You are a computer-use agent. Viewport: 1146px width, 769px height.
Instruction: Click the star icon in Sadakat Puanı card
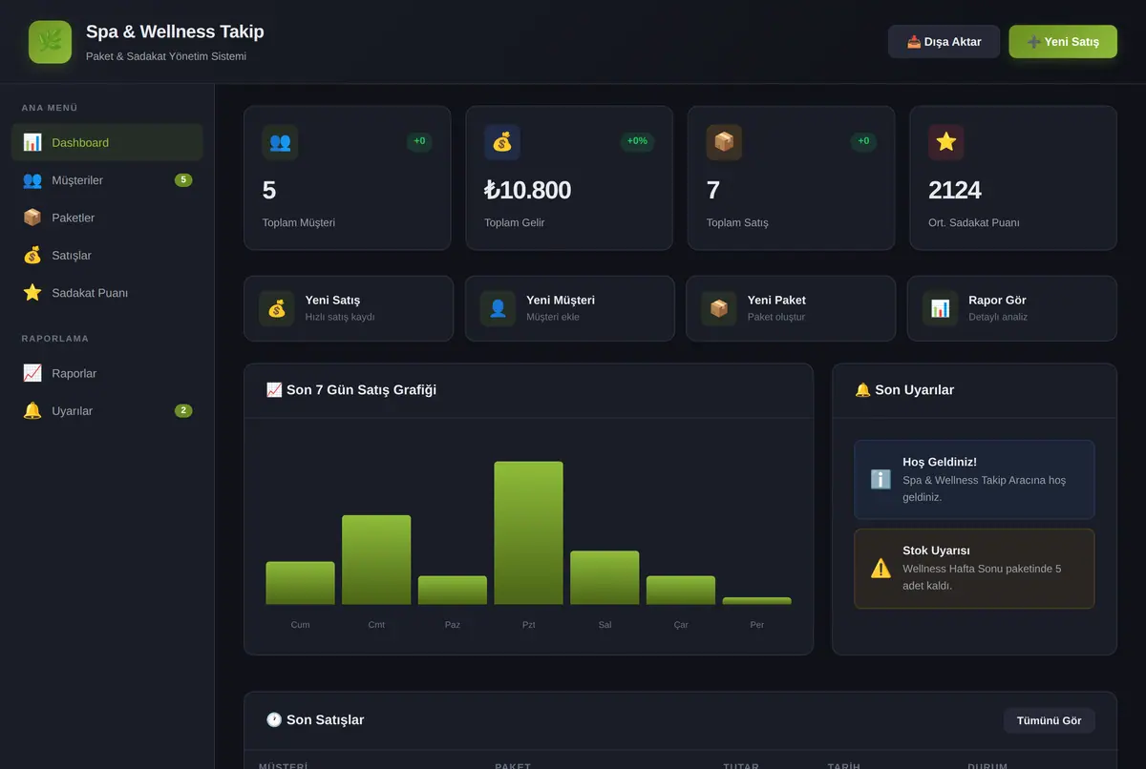pos(946,142)
